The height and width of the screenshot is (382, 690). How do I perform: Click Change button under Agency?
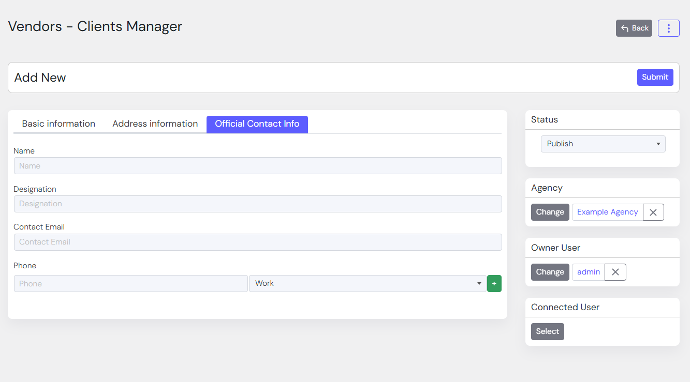point(550,212)
